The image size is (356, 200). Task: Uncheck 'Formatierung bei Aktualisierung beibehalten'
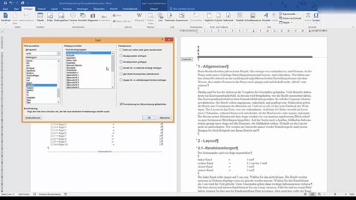click(121, 104)
